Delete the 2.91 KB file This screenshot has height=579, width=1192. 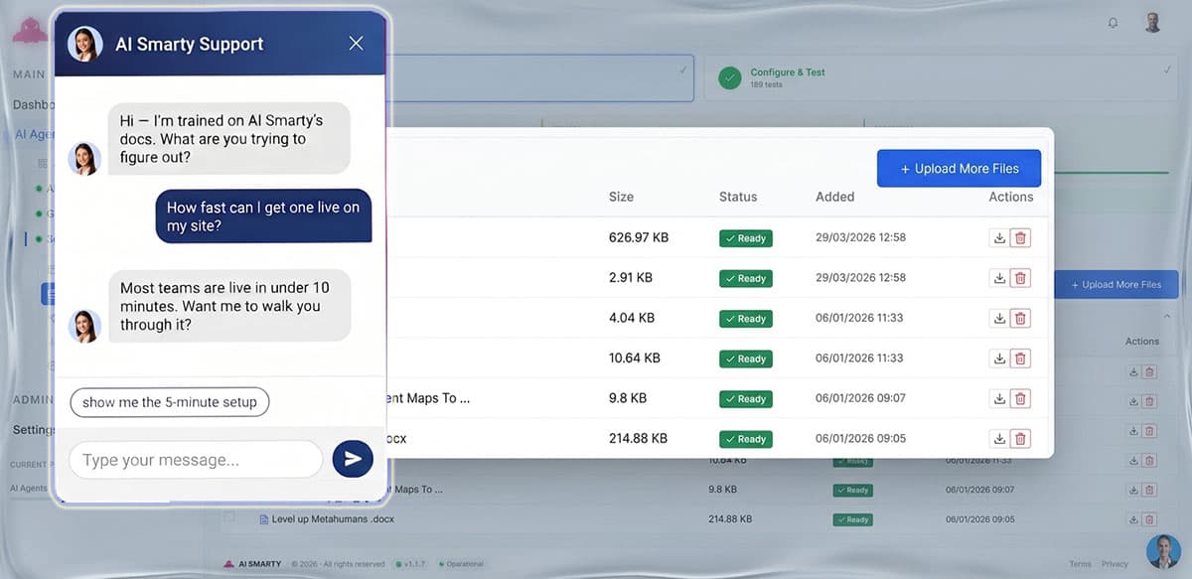click(1020, 278)
